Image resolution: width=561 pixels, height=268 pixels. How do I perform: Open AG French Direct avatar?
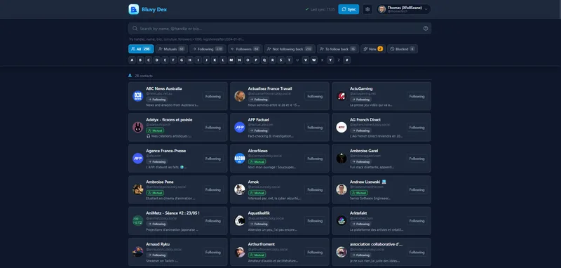pyautogui.click(x=342, y=128)
